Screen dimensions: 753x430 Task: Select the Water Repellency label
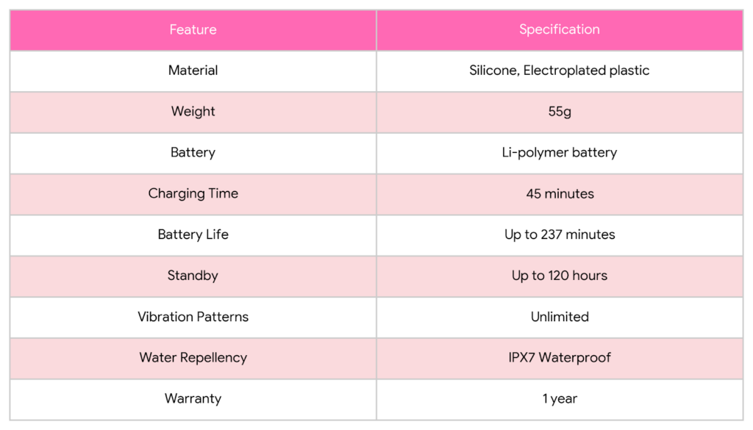(193, 358)
